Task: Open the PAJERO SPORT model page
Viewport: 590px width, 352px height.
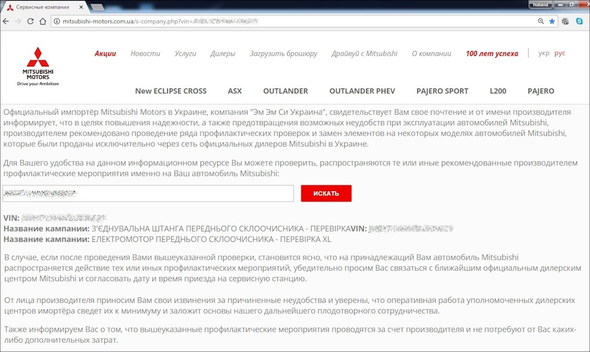Action: pyautogui.click(x=442, y=91)
